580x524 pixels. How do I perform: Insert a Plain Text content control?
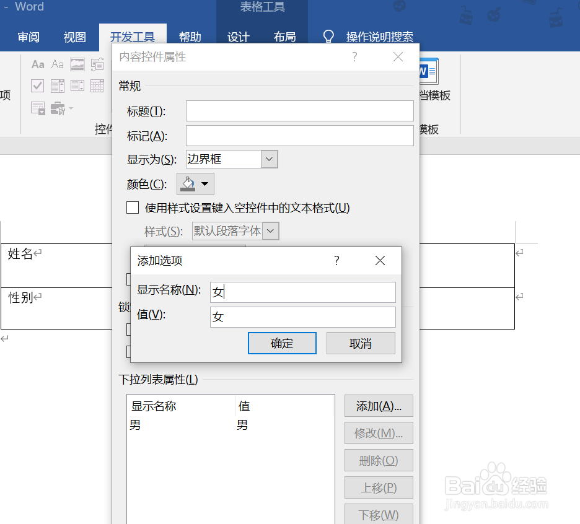pos(57,64)
